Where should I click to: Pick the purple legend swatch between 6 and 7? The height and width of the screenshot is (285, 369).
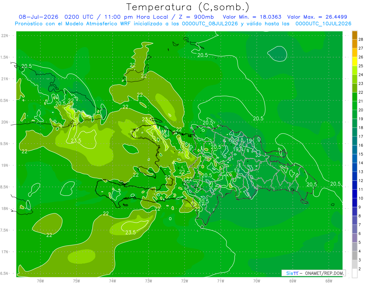coord(355,229)
